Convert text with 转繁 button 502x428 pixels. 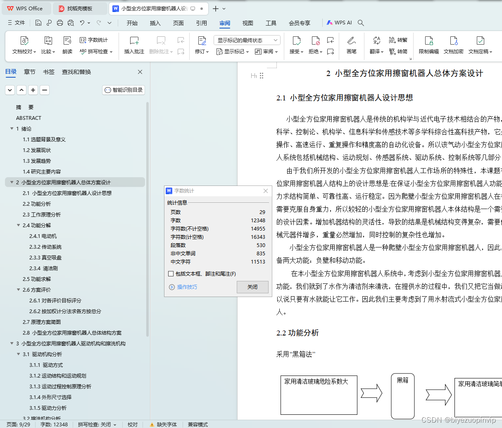(x=398, y=40)
